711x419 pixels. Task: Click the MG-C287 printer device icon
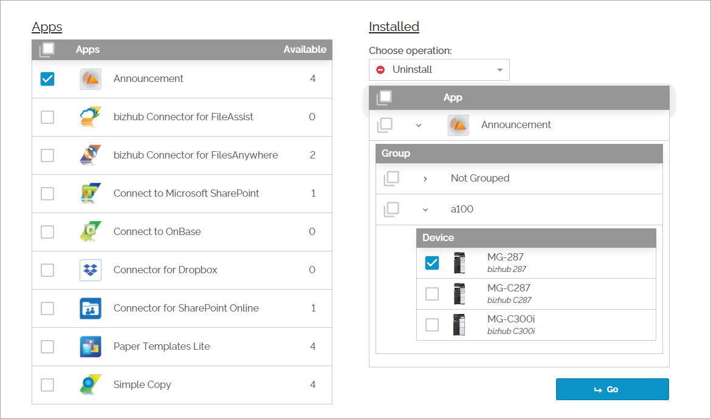[459, 293]
